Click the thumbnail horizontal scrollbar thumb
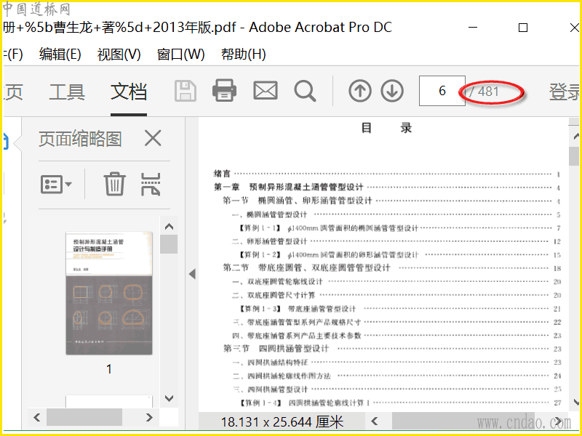The width and height of the screenshot is (582, 436). 84,417
